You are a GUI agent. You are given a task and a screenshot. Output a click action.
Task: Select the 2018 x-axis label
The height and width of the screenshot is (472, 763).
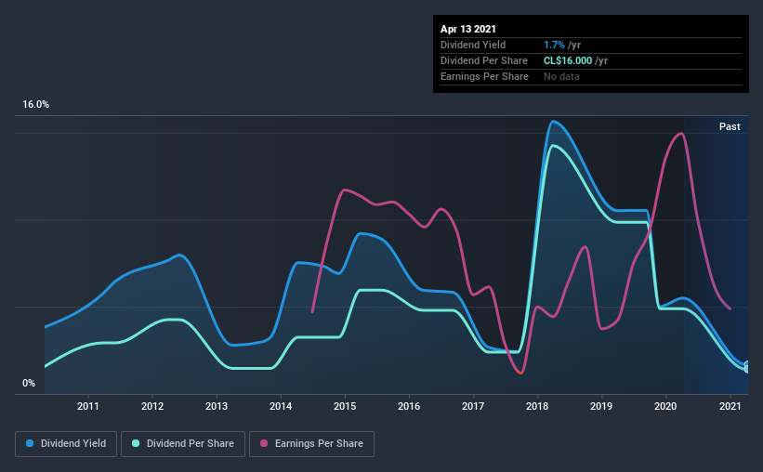[537, 406]
